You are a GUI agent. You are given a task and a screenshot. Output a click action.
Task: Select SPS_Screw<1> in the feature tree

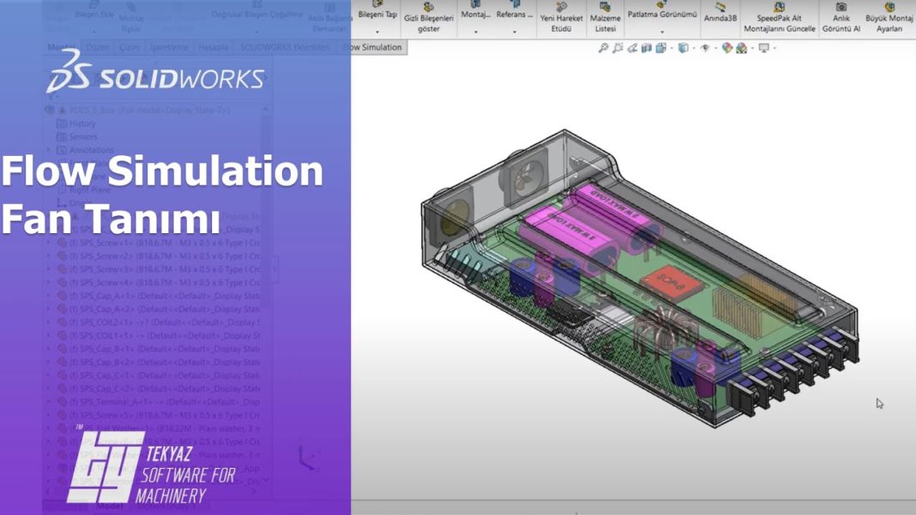click(x=159, y=243)
